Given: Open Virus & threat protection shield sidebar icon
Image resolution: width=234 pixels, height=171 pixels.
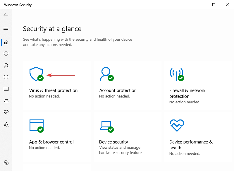Looking at the screenshot, I should click(6, 54).
